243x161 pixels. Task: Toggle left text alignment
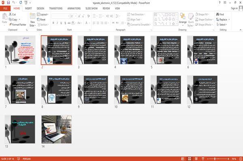(x=94, y=23)
